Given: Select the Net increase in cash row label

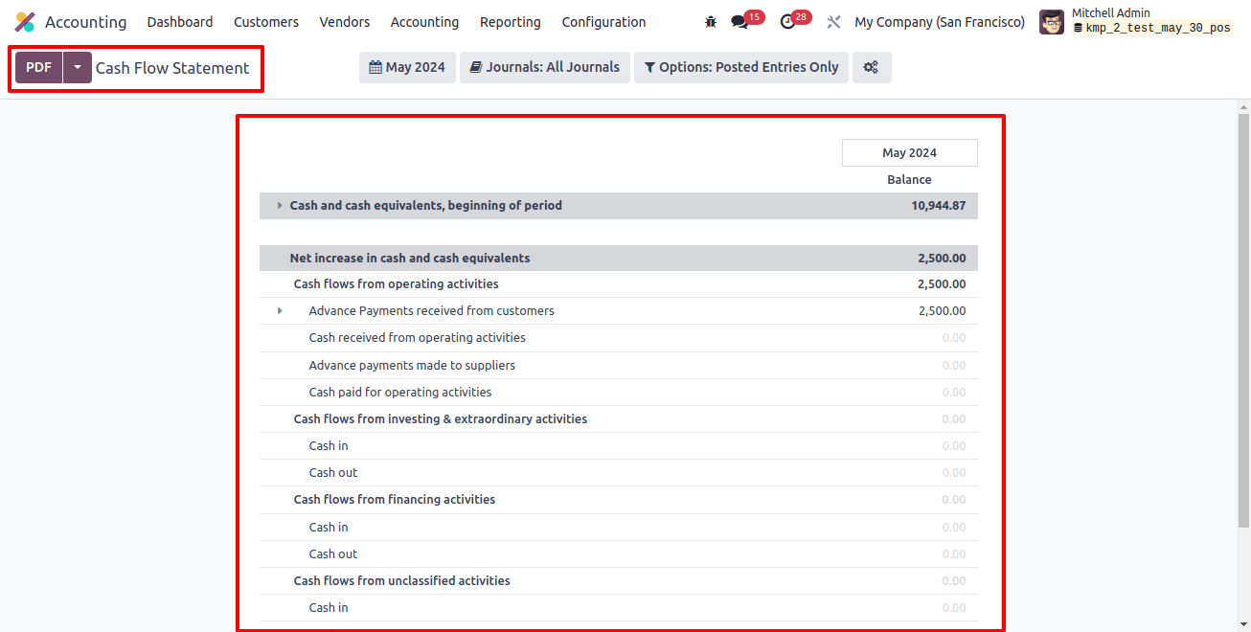Looking at the screenshot, I should tap(410, 259).
